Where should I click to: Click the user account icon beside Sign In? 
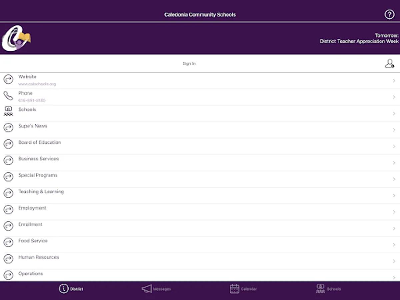point(389,63)
